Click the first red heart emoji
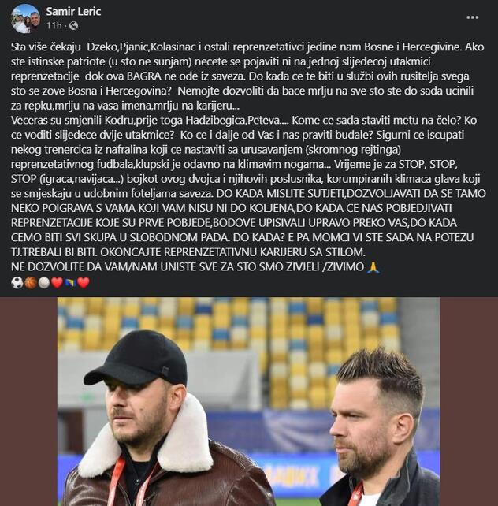This screenshot has height=506, width=498. pyautogui.click(x=57, y=283)
